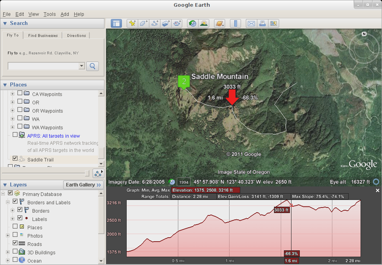This screenshot has height=265, width=382.
Task: Close the elevation profile with the X
Action: coord(377,190)
